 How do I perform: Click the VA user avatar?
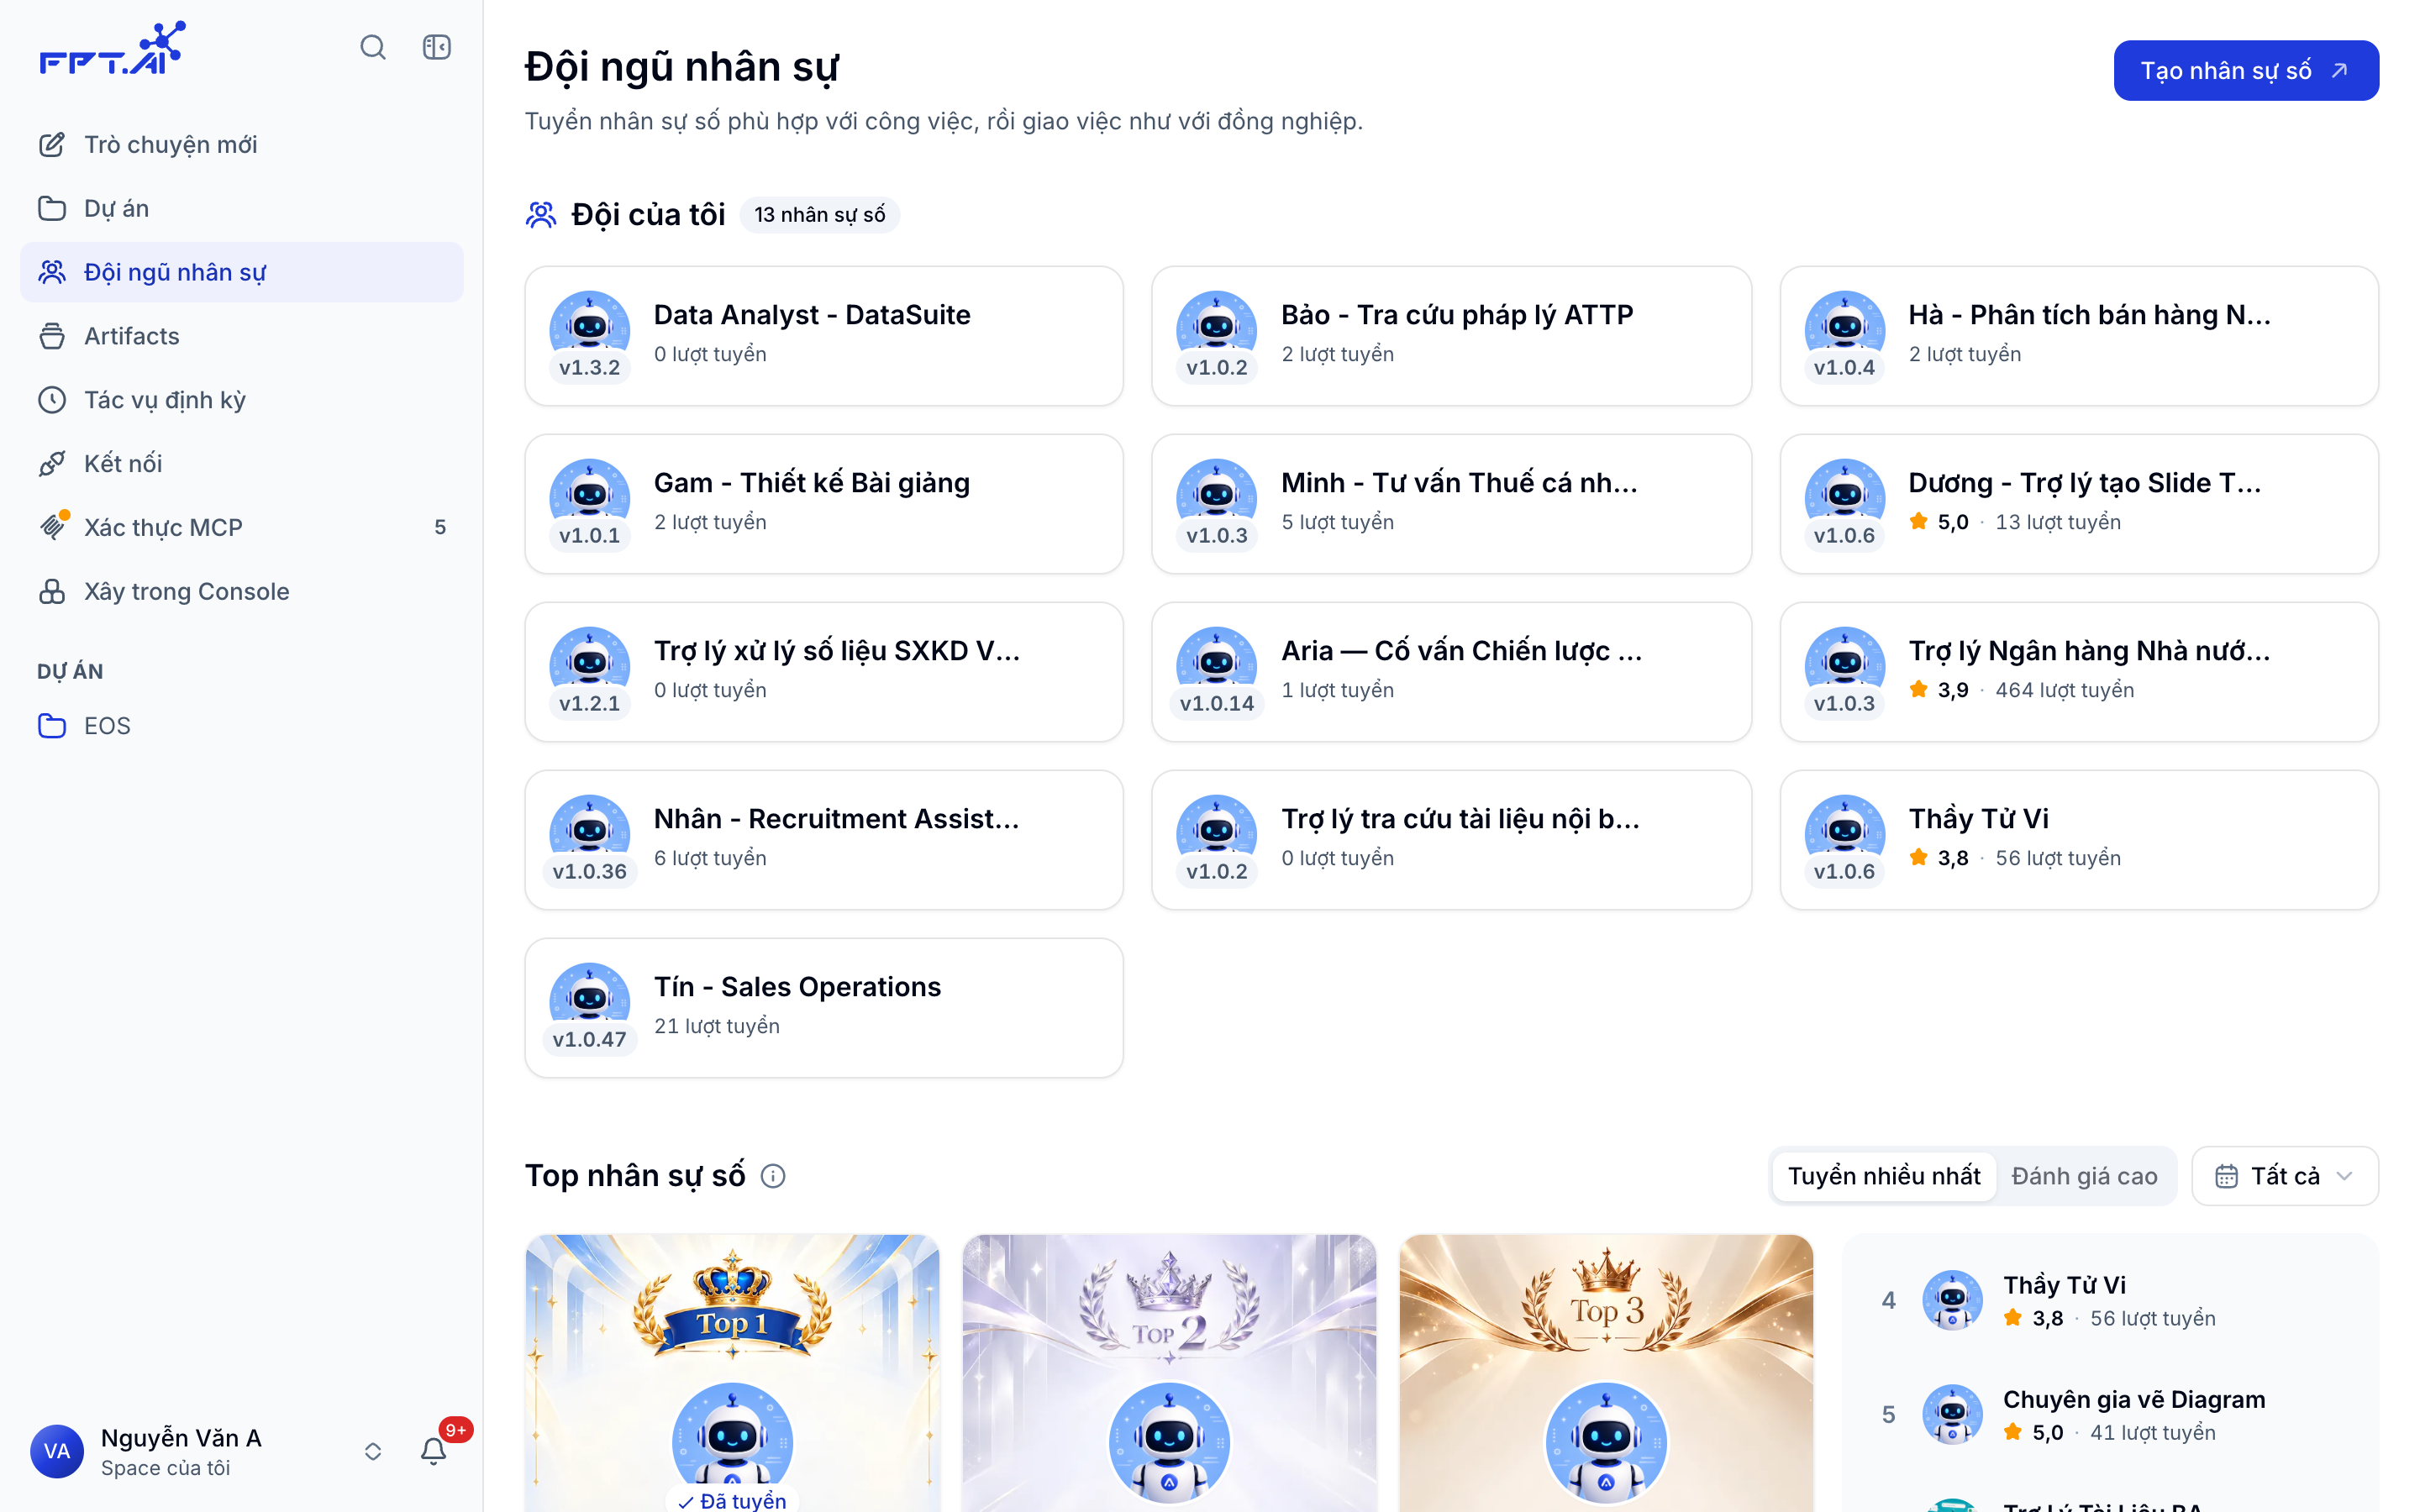[57, 1451]
